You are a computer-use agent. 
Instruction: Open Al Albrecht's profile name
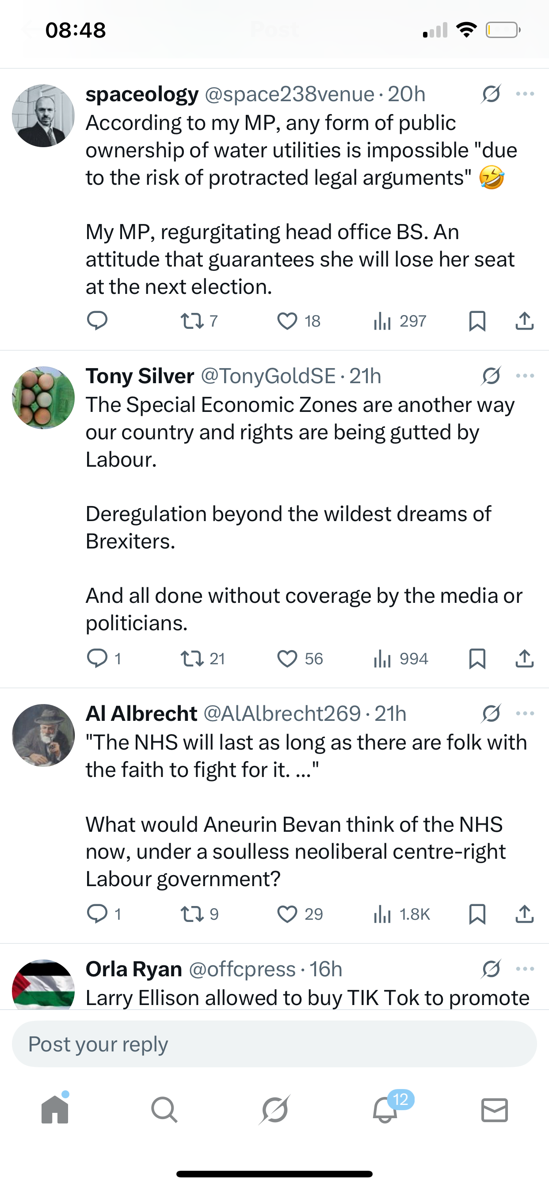click(141, 713)
